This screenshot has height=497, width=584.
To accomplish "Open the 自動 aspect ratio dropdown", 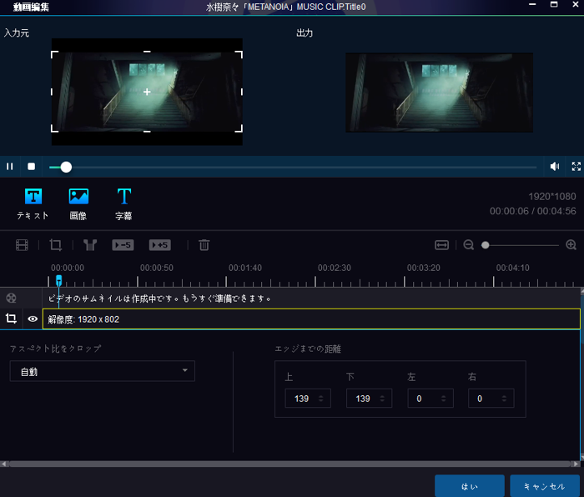I will click(x=102, y=371).
